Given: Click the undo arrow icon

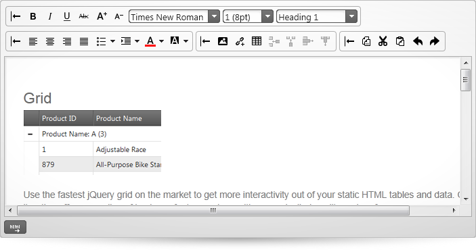Looking at the screenshot, I should (x=418, y=41).
